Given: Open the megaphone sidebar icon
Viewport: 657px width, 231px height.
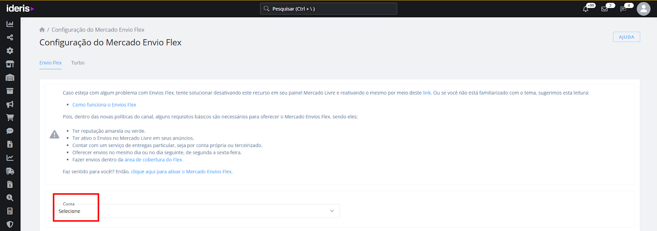Looking at the screenshot, I should click(x=10, y=104).
